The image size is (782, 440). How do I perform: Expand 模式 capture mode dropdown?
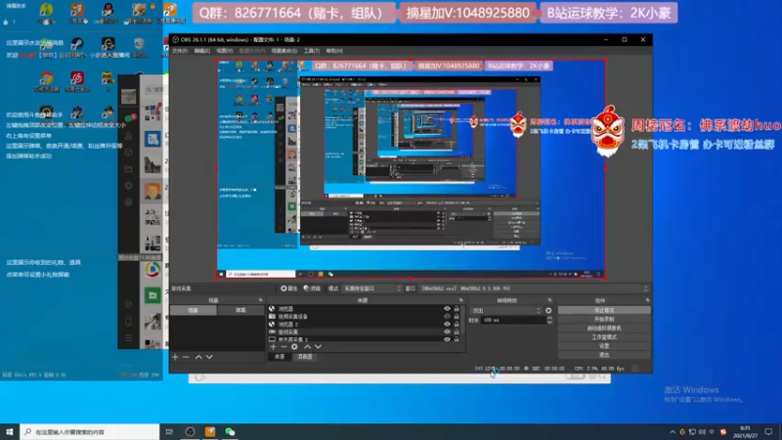[371, 288]
